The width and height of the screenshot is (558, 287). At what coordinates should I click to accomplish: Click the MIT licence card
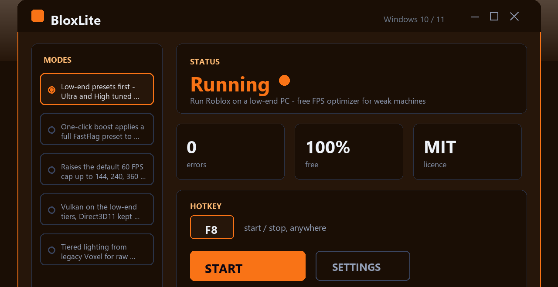tap(467, 152)
